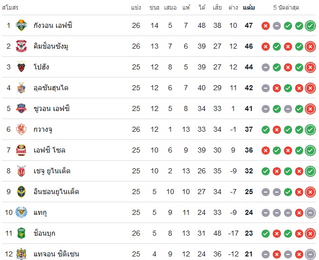
Task: Open Gangwon FC's oldest match loss icon
Action: (266, 26)
